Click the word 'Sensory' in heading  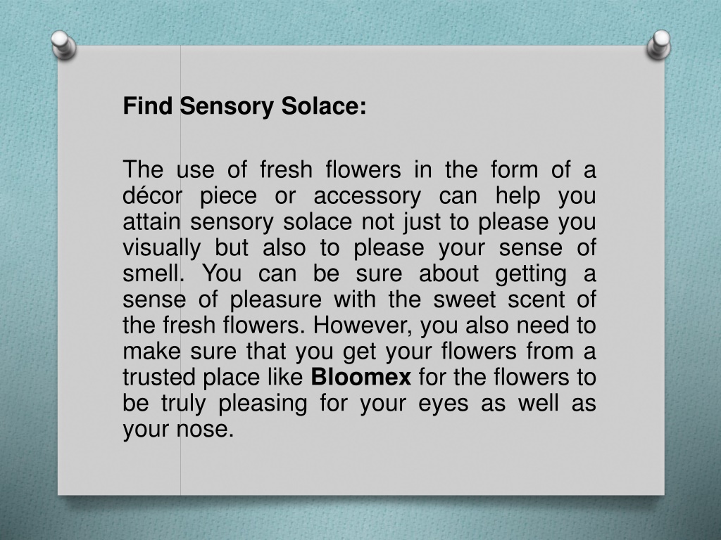coord(227,107)
